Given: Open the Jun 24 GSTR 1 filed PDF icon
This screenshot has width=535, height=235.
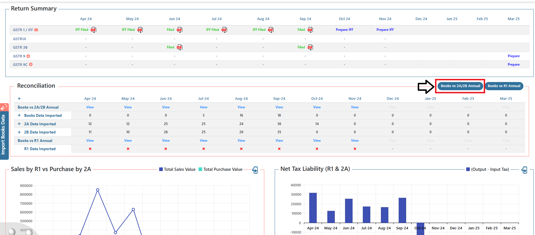Looking at the screenshot, I should pyautogui.click(x=180, y=30).
